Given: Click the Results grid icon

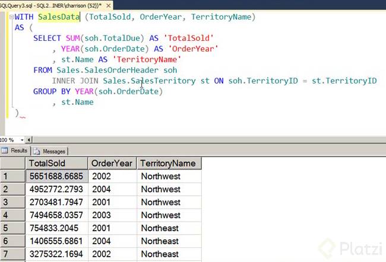Looking at the screenshot, I should [6, 151].
